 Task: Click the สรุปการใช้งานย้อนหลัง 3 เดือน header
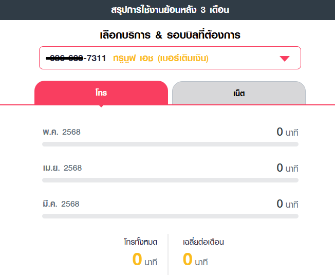click(170, 10)
